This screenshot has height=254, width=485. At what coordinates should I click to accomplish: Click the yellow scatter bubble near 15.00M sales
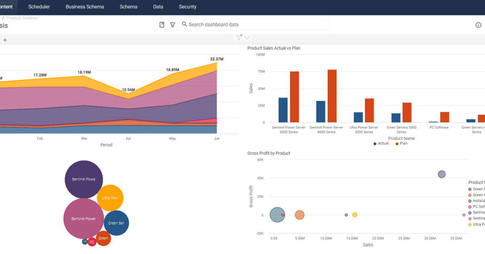coord(354,215)
